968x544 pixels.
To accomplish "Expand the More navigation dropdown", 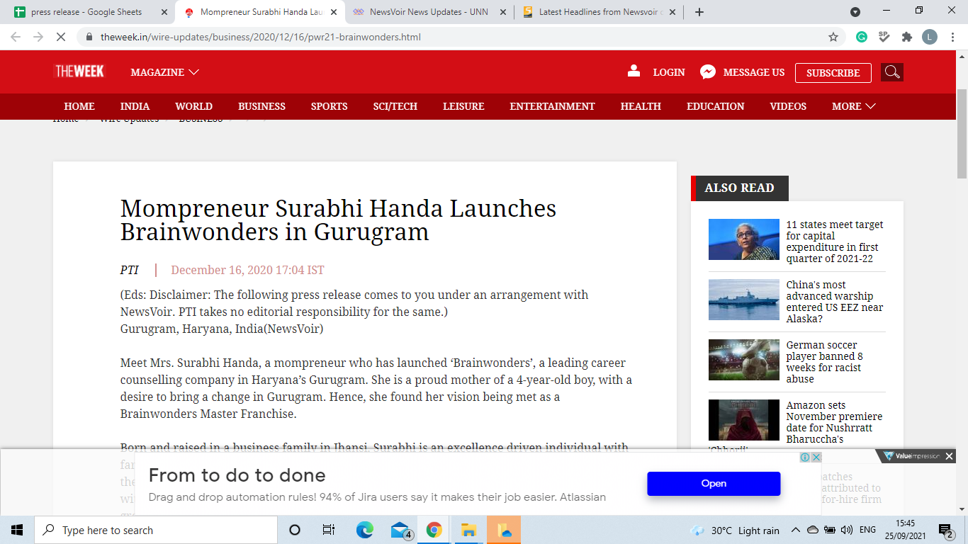I will [853, 106].
